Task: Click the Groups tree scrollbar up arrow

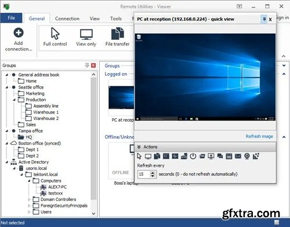Action: [x=93, y=75]
